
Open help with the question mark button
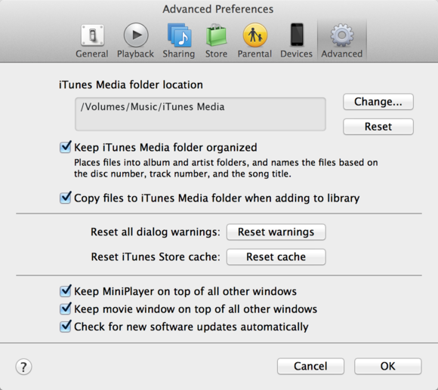tap(23, 367)
